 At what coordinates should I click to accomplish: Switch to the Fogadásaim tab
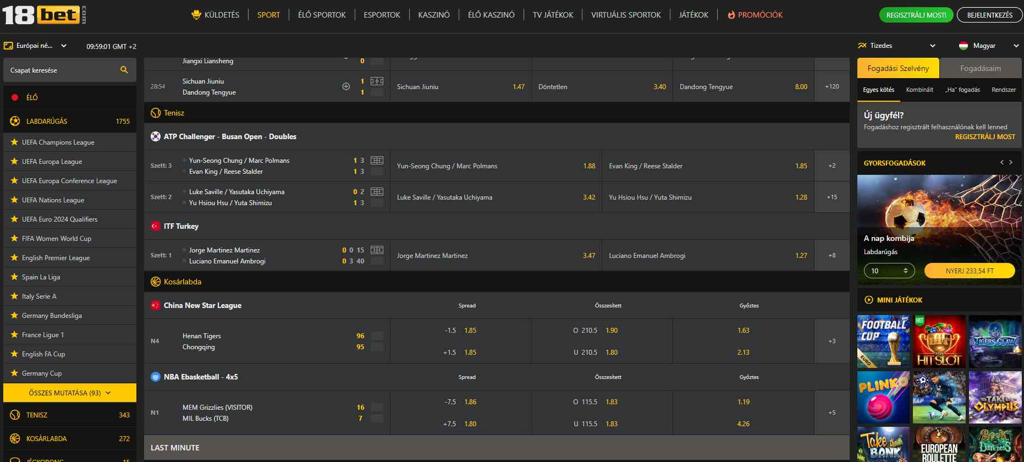[x=981, y=68]
